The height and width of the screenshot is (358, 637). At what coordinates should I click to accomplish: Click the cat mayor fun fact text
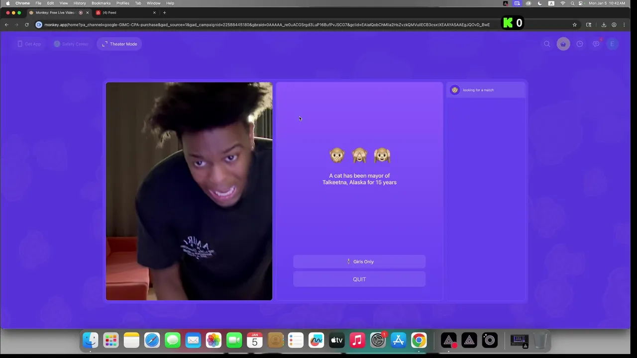coord(359,179)
